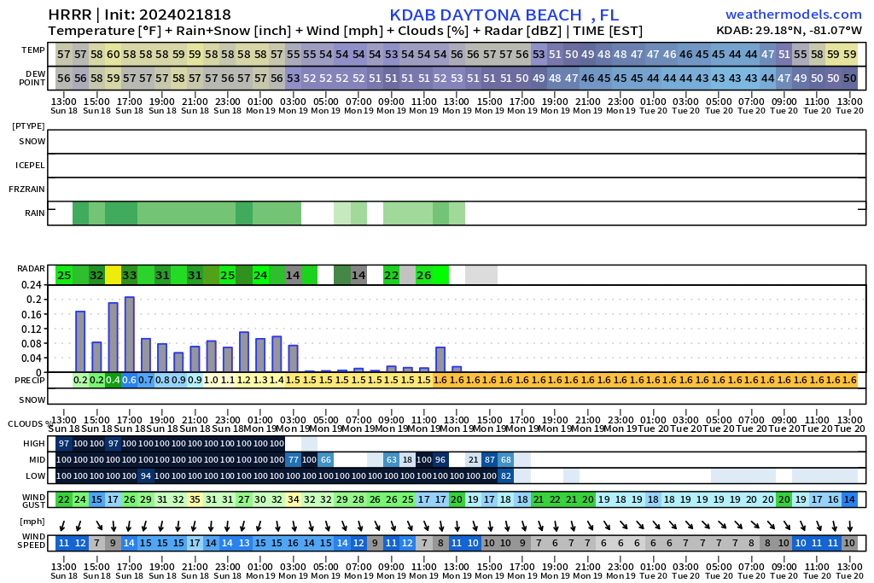The height and width of the screenshot is (583, 874).
Task: Open the weathermodels.com link
Action: (x=794, y=15)
